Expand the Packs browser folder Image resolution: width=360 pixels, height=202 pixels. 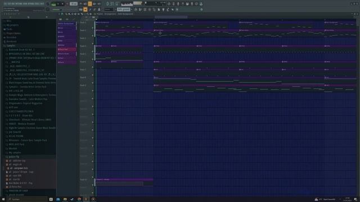(10, 29)
